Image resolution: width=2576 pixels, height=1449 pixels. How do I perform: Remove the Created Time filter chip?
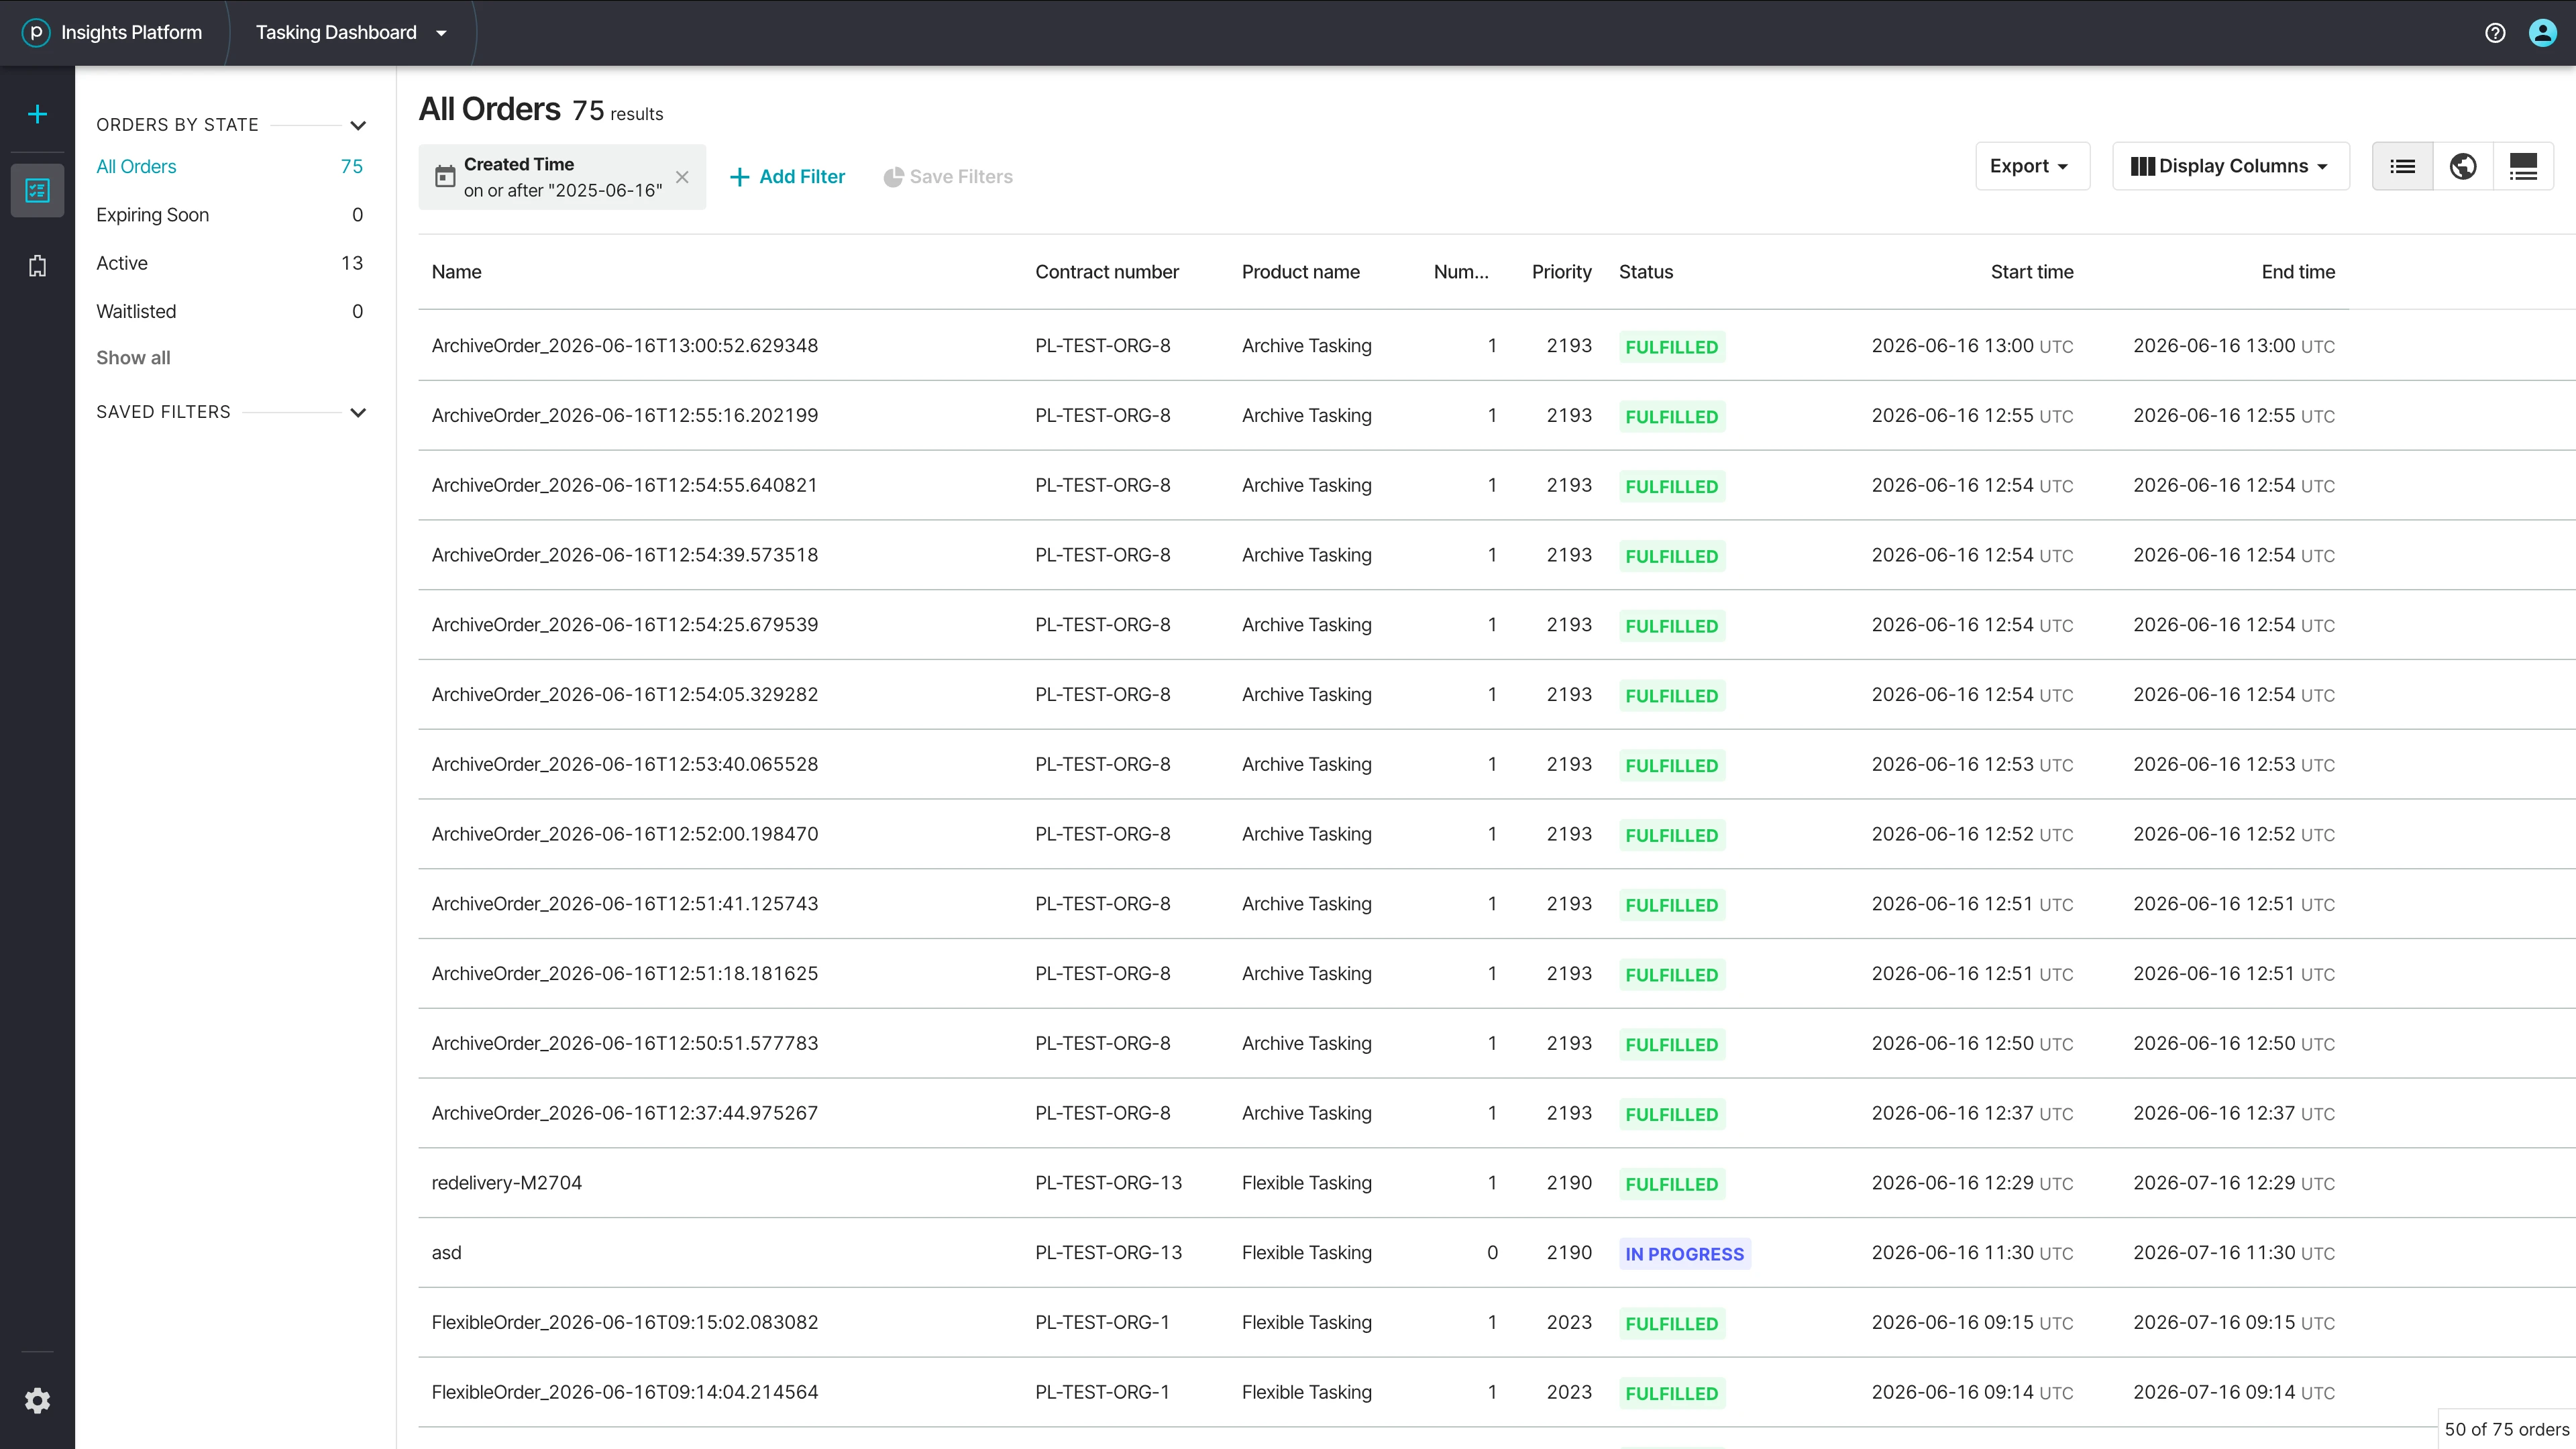click(682, 177)
